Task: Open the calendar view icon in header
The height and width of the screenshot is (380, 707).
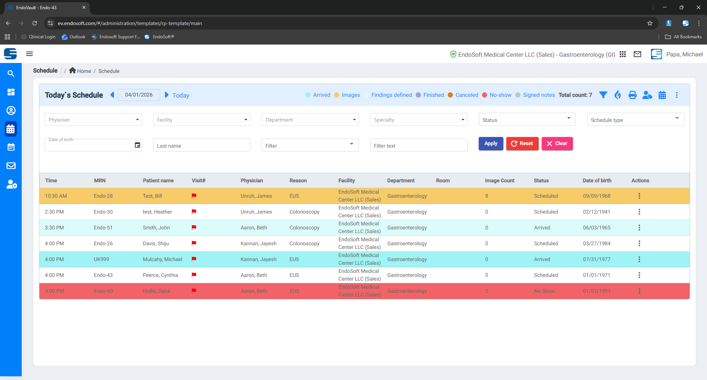Action: (x=662, y=95)
